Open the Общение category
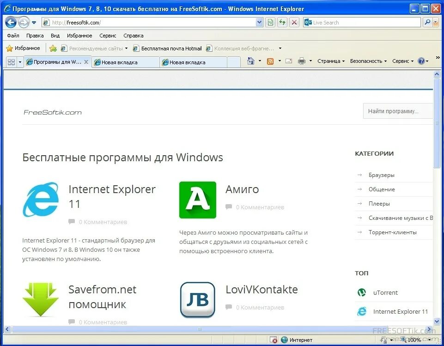This screenshot has width=444, height=346. [x=382, y=189]
